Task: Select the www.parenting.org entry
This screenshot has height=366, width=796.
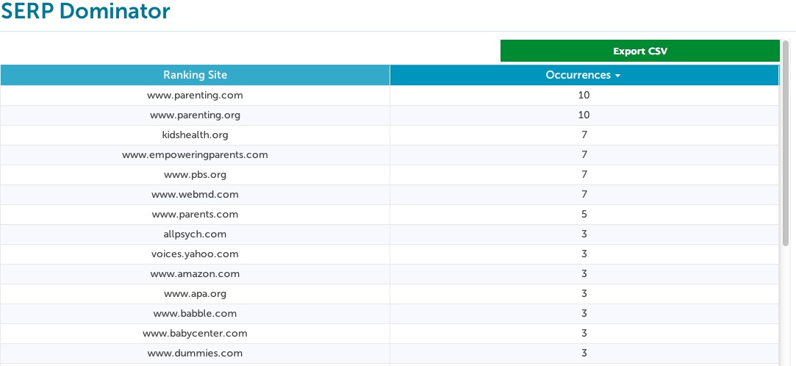Action: 195,115
